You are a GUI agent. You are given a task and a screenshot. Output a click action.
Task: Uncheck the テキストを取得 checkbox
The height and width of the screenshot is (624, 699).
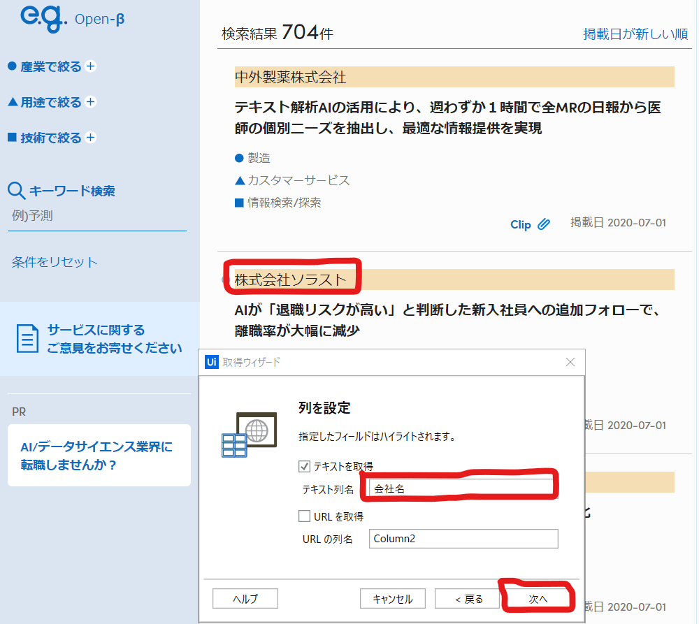tap(304, 466)
